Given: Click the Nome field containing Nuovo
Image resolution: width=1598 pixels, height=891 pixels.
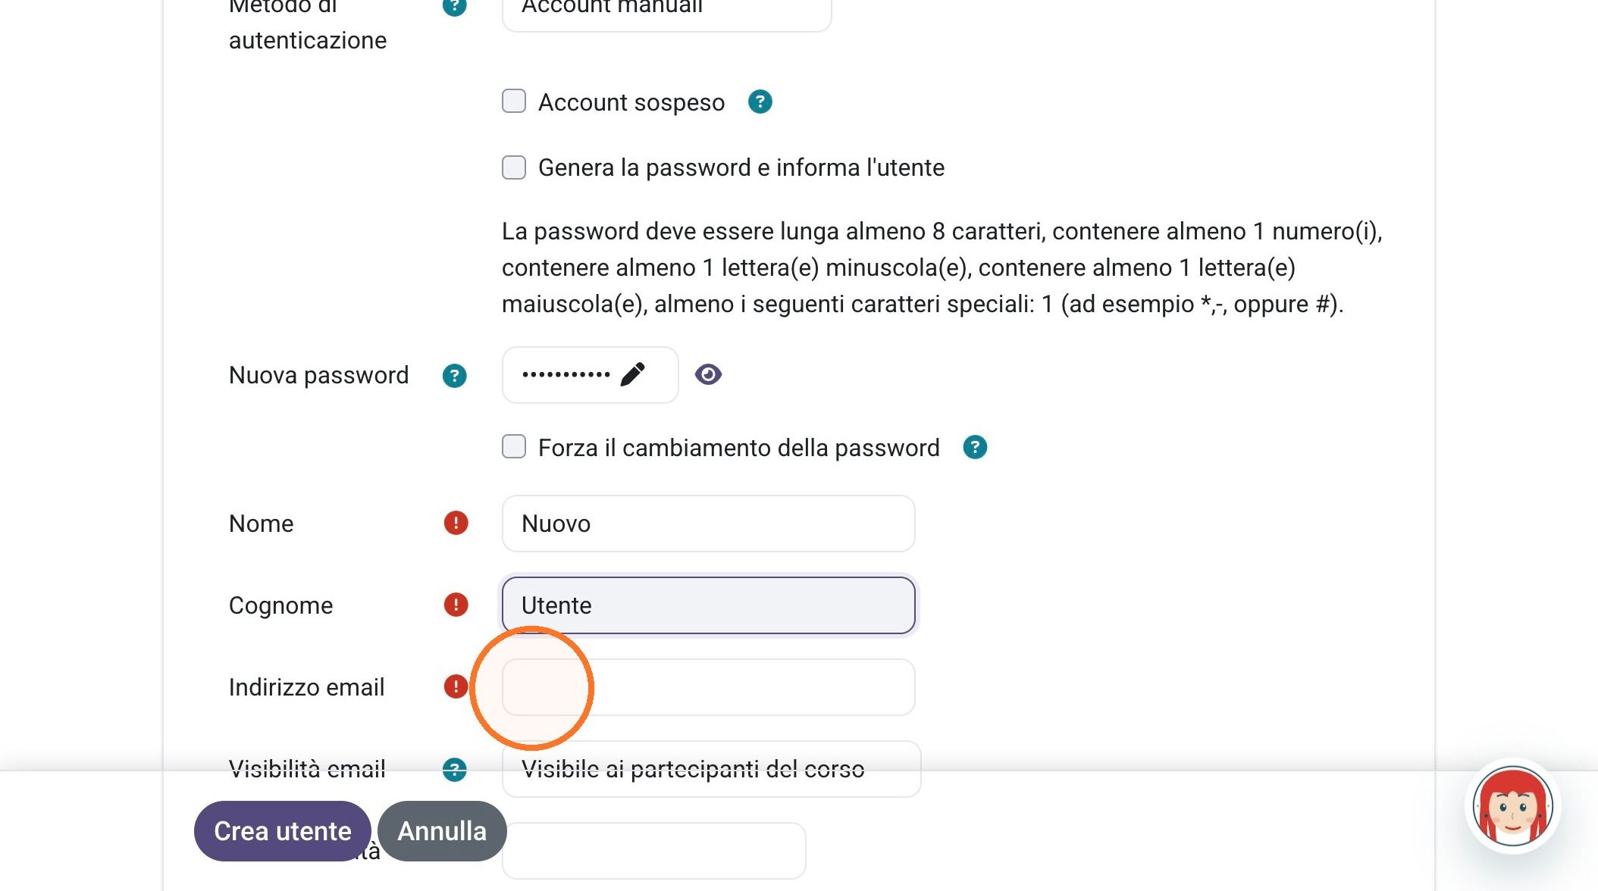Looking at the screenshot, I should 708,524.
